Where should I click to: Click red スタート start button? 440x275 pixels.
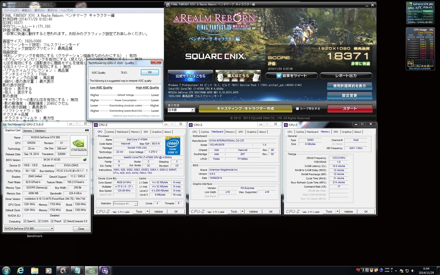[350, 109]
